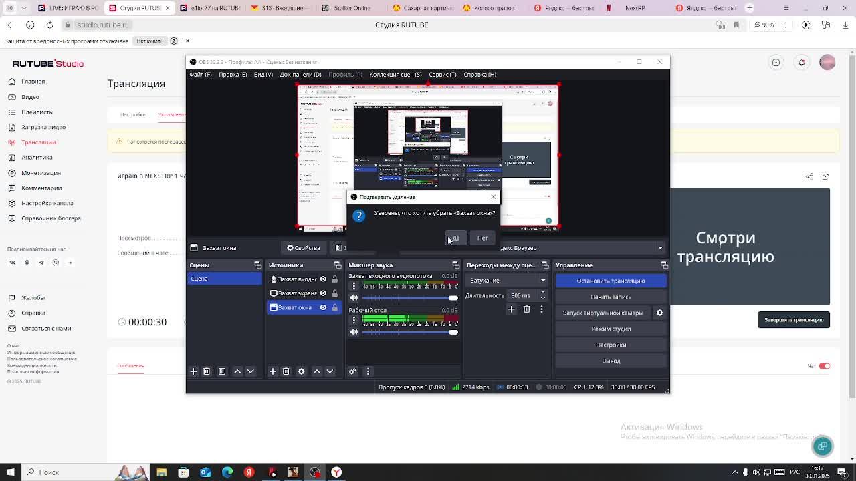
Task: Add a new scene with plus icon
Action: (193, 371)
